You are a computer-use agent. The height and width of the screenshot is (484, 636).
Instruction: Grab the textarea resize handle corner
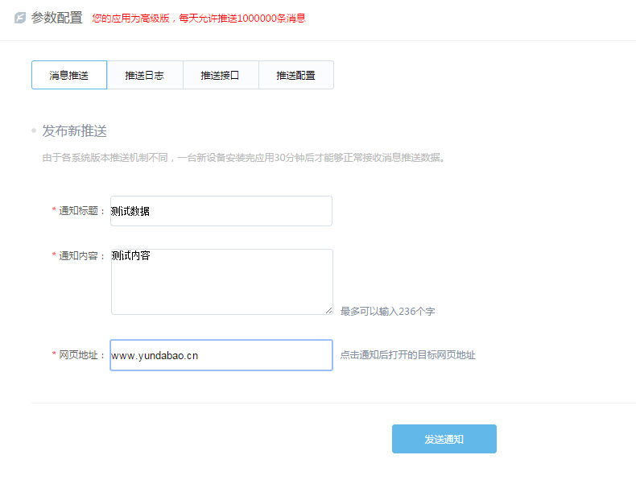click(x=328, y=310)
